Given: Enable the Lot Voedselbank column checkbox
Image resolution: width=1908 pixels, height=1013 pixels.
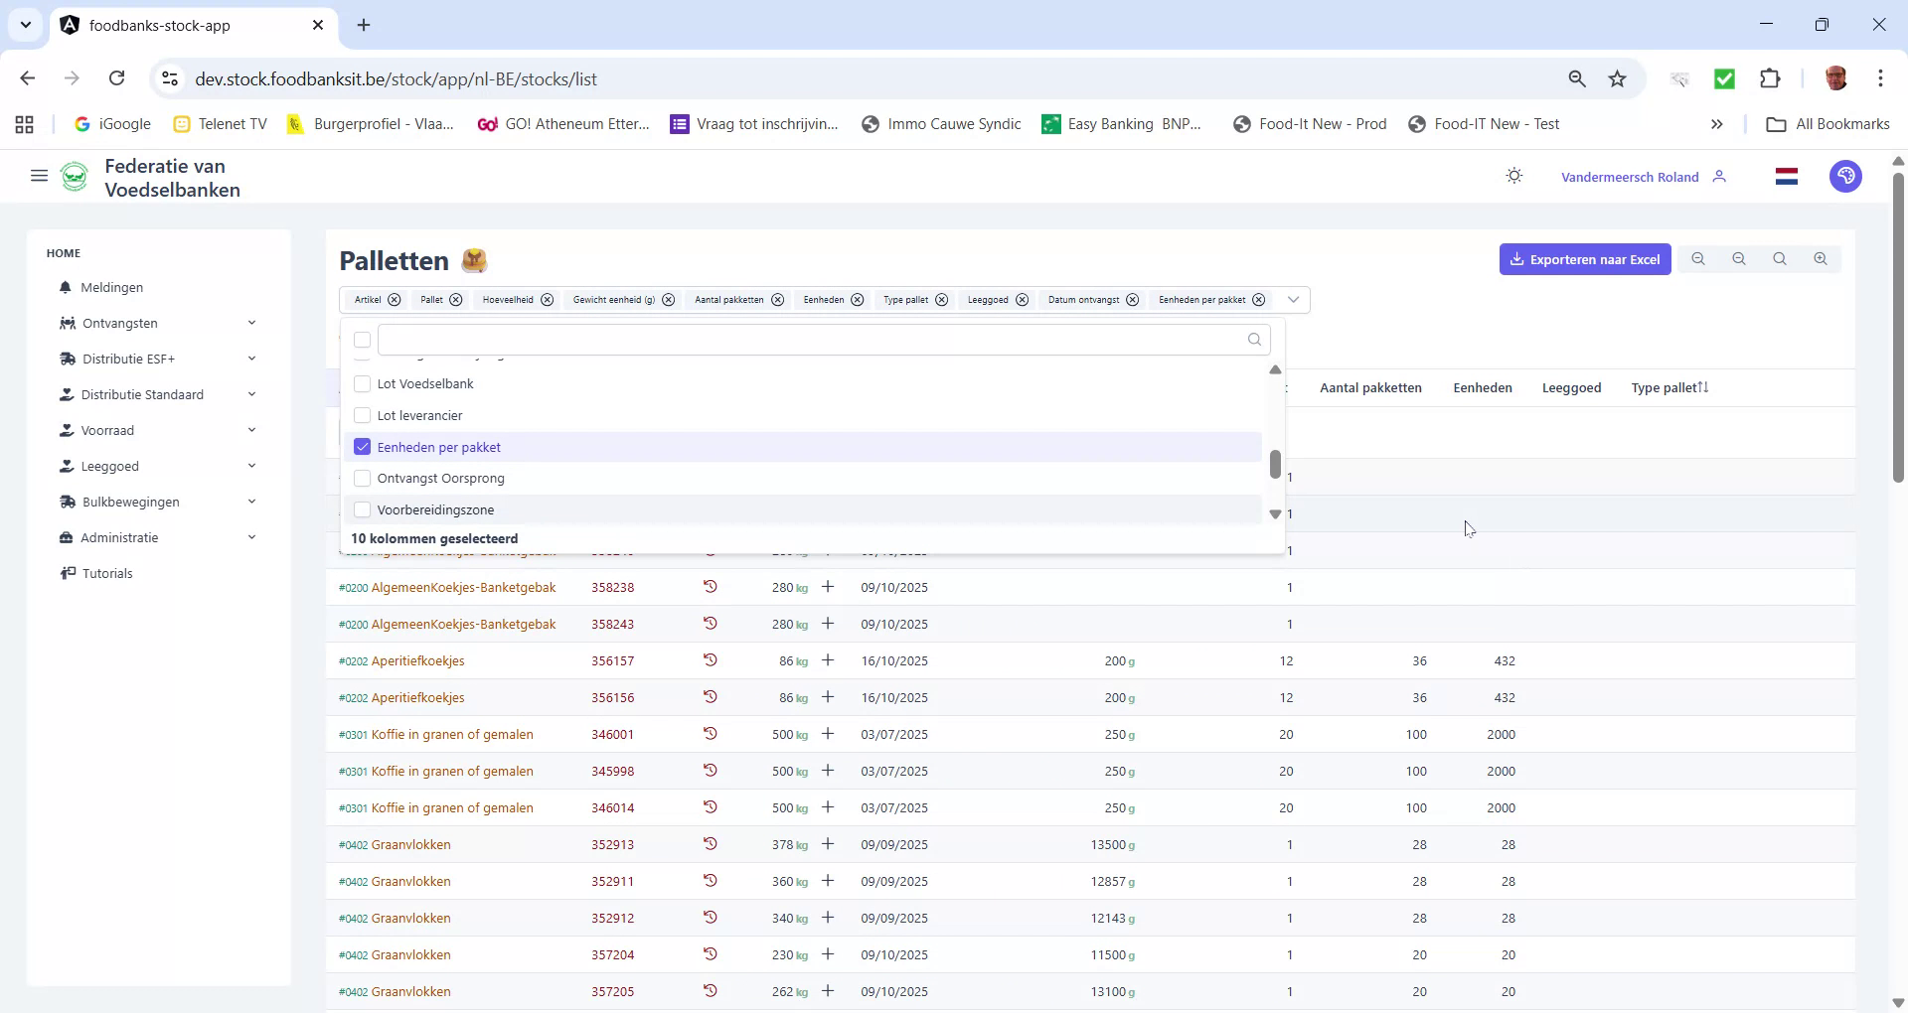Looking at the screenshot, I should [x=362, y=383].
